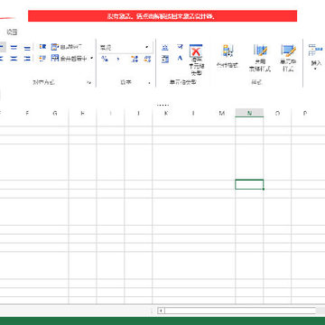Click the horizontal scrollbar track
325x325 pixels.
click(240, 311)
